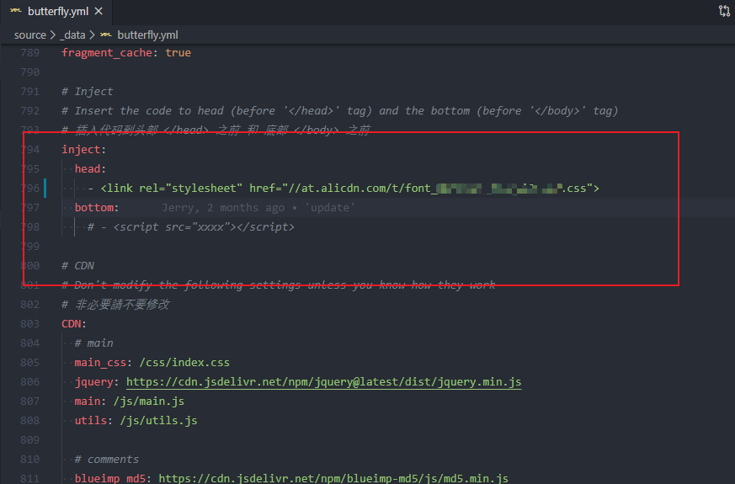This screenshot has height=484, width=735.
Task: Open the source control changes icon
Action: pyautogui.click(x=724, y=11)
